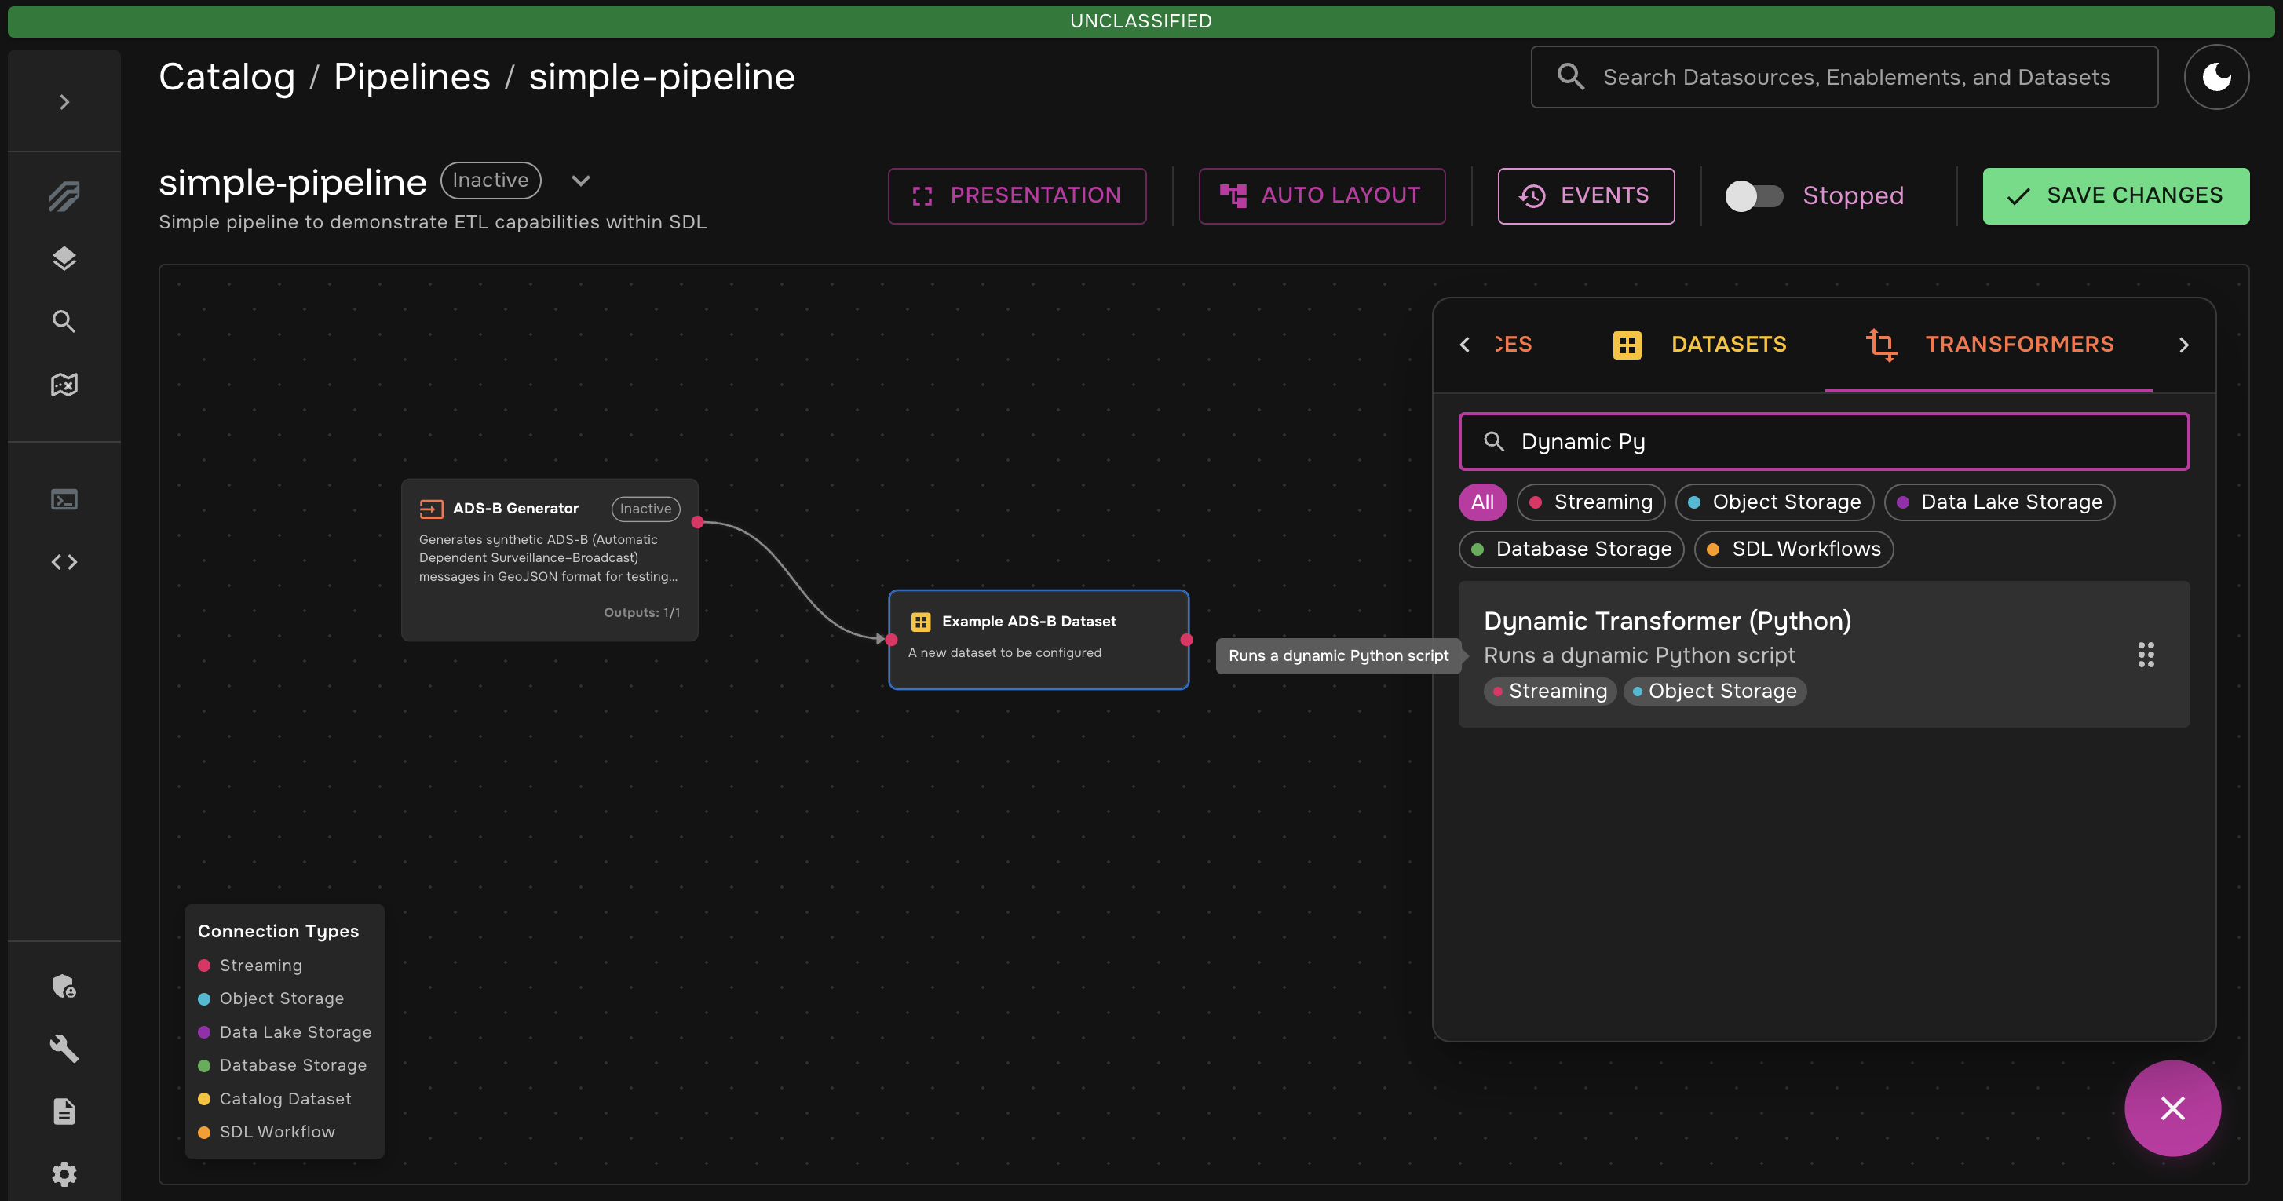
Task: Click ADS-B Generator output connection dot
Action: 697,523
